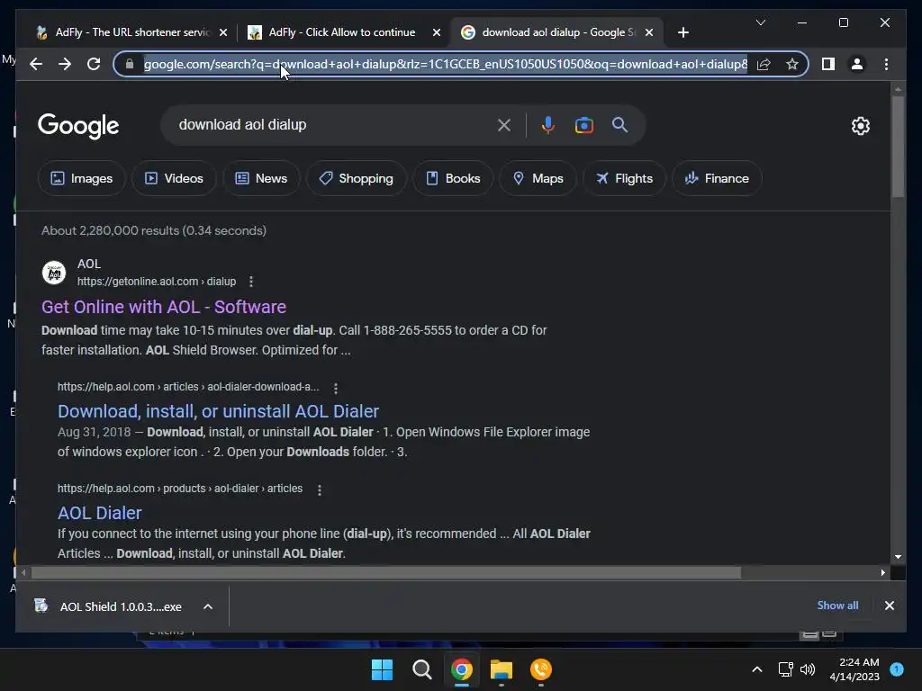Open a new browser tab
922x691 pixels.
coord(682,32)
